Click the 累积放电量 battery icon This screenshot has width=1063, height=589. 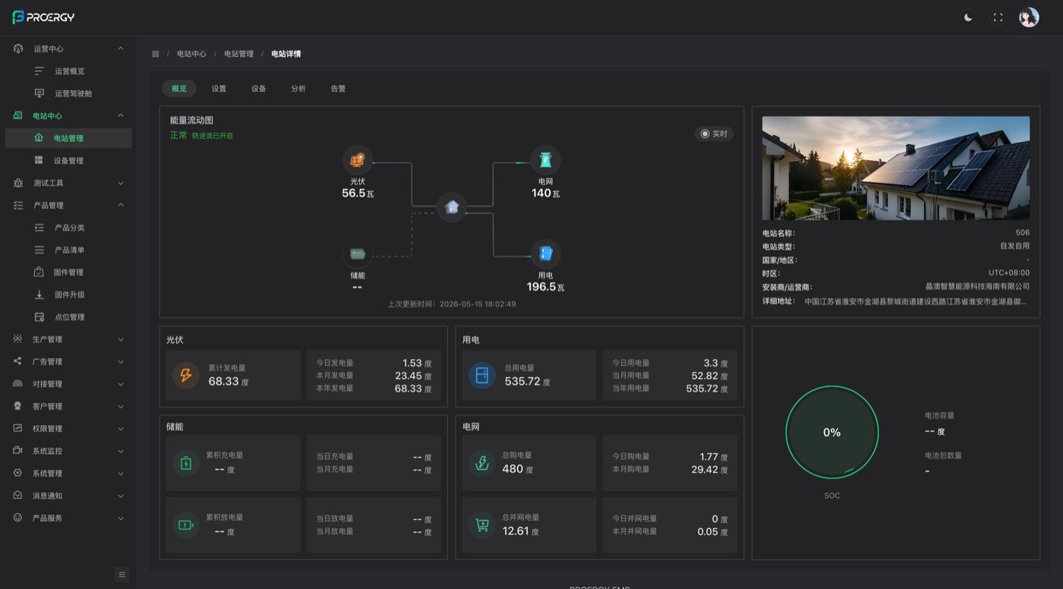[x=186, y=524]
